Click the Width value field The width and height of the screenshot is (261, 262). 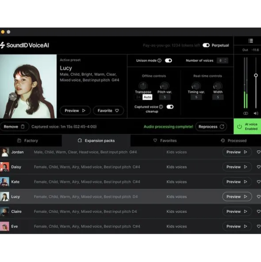tap(218, 97)
